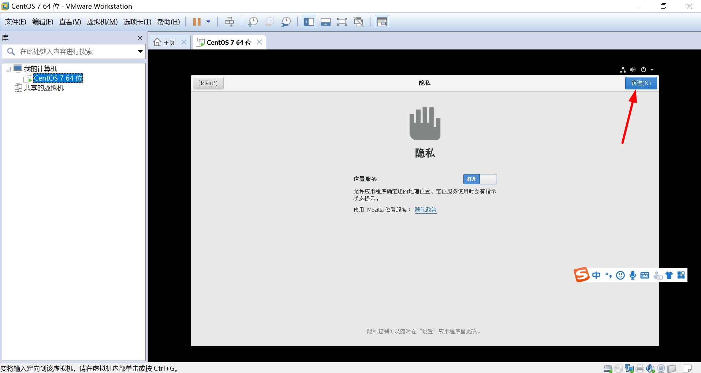Open the snapshot manager icon
Viewport: 701px width, 373px height.
tap(286, 22)
